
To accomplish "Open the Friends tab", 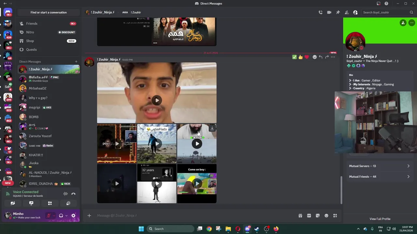I will (x=49, y=24).
